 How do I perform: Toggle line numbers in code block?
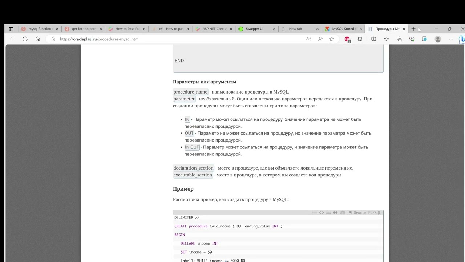point(315,213)
